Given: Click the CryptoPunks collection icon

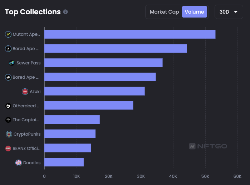Looking at the screenshot, I should tap(9, 134).
